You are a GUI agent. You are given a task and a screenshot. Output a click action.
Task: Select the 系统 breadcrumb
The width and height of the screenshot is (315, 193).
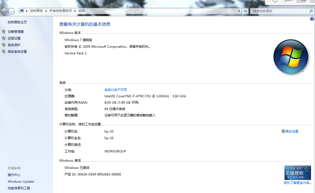click(x=82, y=11)
